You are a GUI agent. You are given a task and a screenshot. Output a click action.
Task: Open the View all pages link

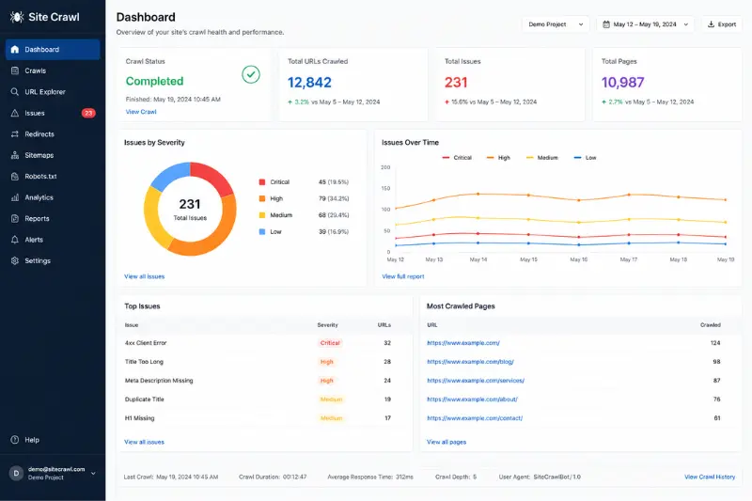446,442
